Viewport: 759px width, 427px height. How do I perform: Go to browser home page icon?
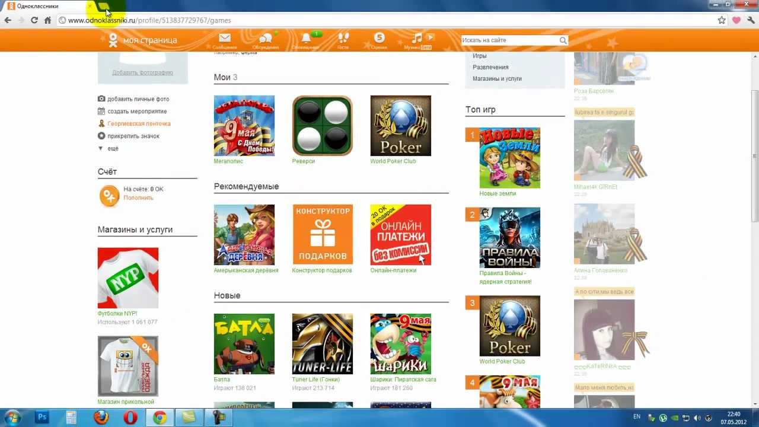pos(47,20)
